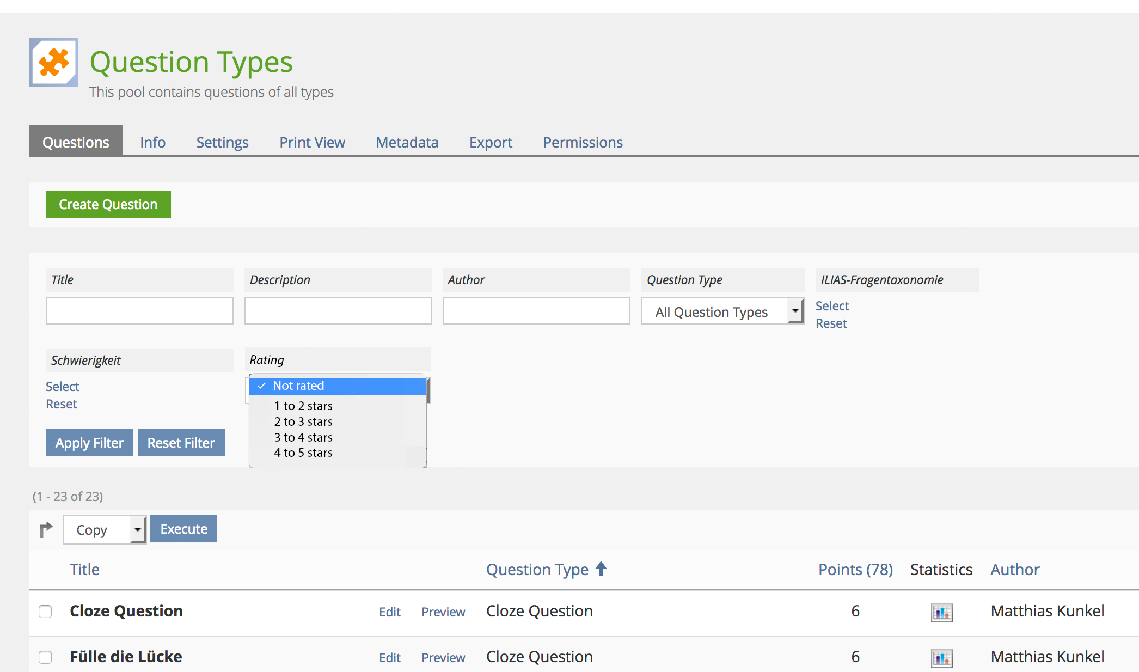Click Reset under Schwierigkeit
This screenshot has height=672, width=1139.
(62, 404)
